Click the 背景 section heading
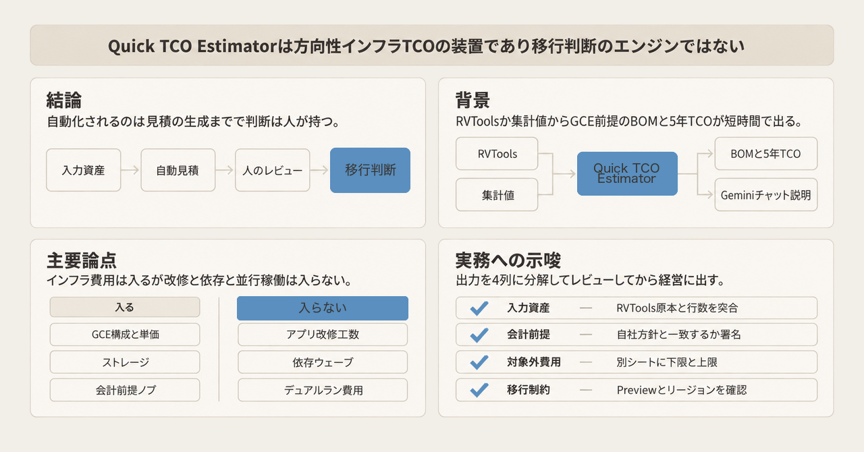This screenshot has width=864, height=452. pyautogui.click(x=473, y=101)
